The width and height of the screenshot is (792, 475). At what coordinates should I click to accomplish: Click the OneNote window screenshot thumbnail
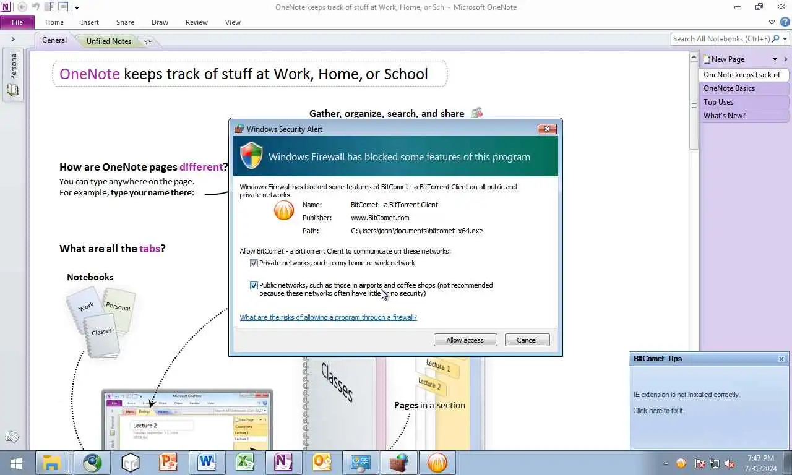click(x=187, y=419)
